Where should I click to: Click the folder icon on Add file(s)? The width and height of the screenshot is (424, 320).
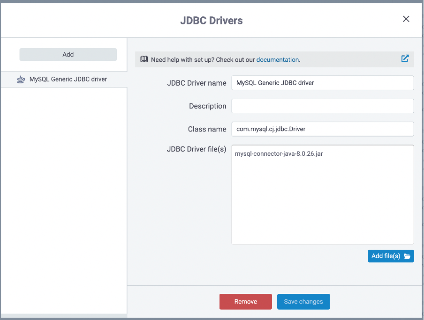click(407, 256)
